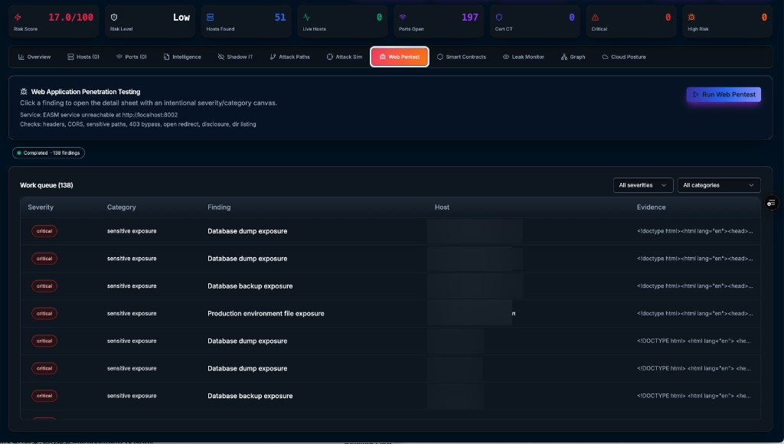This screenshot has width=784, height=444.
Task: Open the Ports (0) tab
Action: (132, 57)
